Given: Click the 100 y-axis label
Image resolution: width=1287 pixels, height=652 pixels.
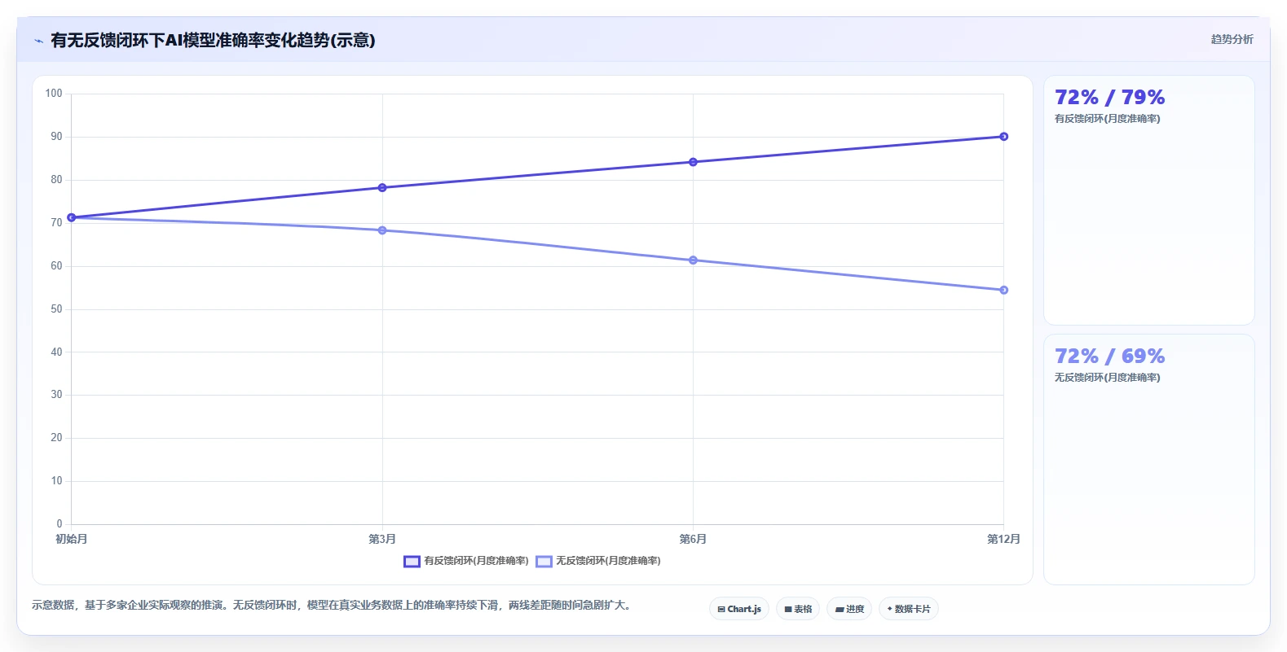Looking at the screenshot, I should coord(54,94).
